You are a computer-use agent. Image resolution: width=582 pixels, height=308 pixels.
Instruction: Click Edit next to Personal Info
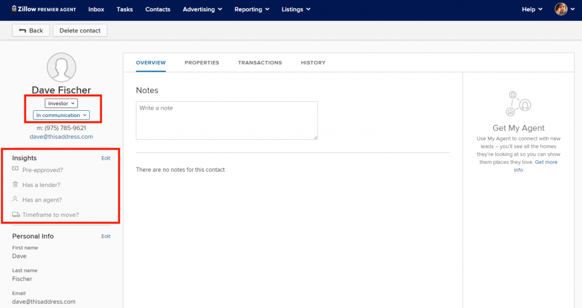[106, 236]
